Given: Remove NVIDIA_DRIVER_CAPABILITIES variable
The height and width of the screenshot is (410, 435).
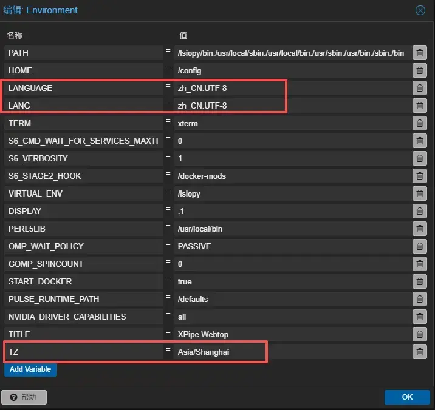Looking at the screenshot, I should click(x=419, y=317).
